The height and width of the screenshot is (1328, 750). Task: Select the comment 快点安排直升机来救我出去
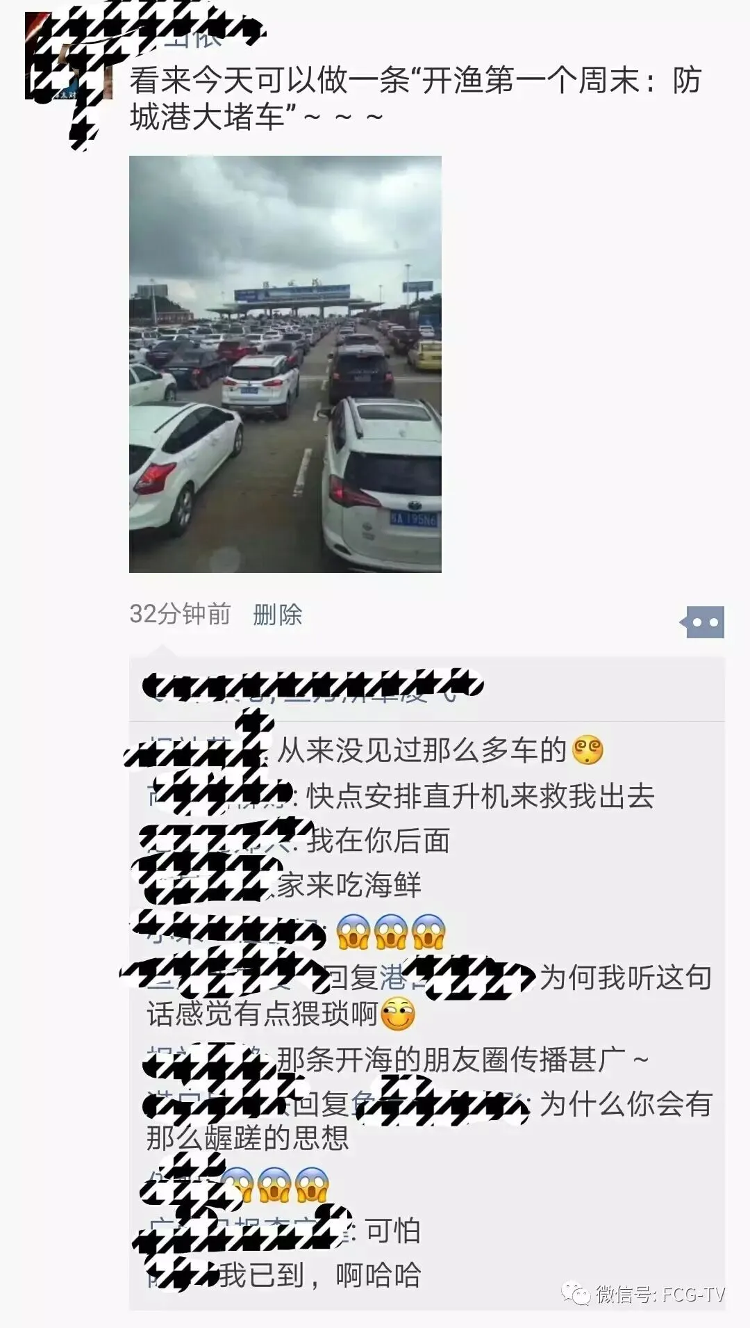tap(481, 796)
